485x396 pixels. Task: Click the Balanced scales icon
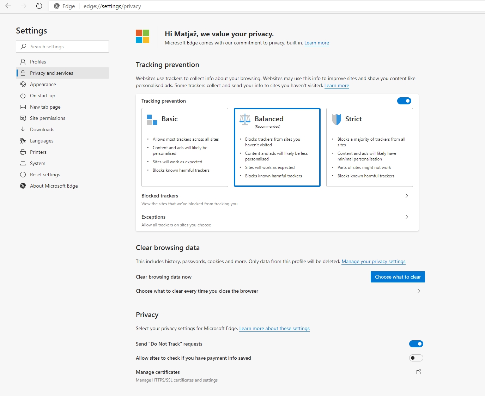pos(245,120)
